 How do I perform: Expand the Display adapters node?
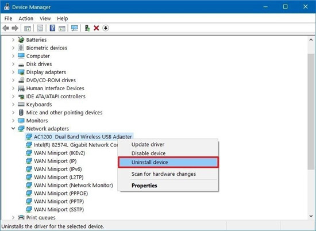13,72
